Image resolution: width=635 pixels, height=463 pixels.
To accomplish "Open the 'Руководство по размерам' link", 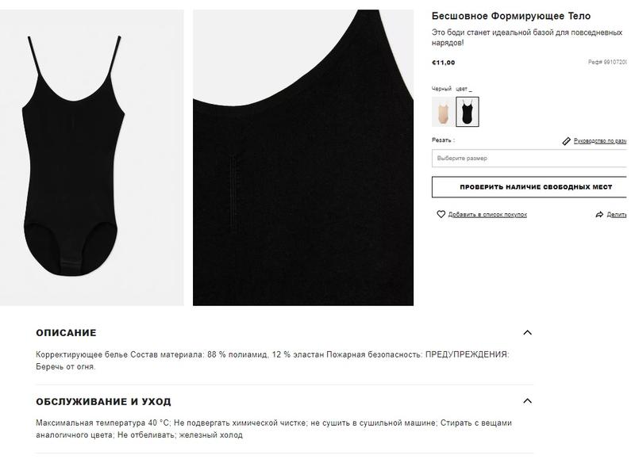I will tap(600, 141).
